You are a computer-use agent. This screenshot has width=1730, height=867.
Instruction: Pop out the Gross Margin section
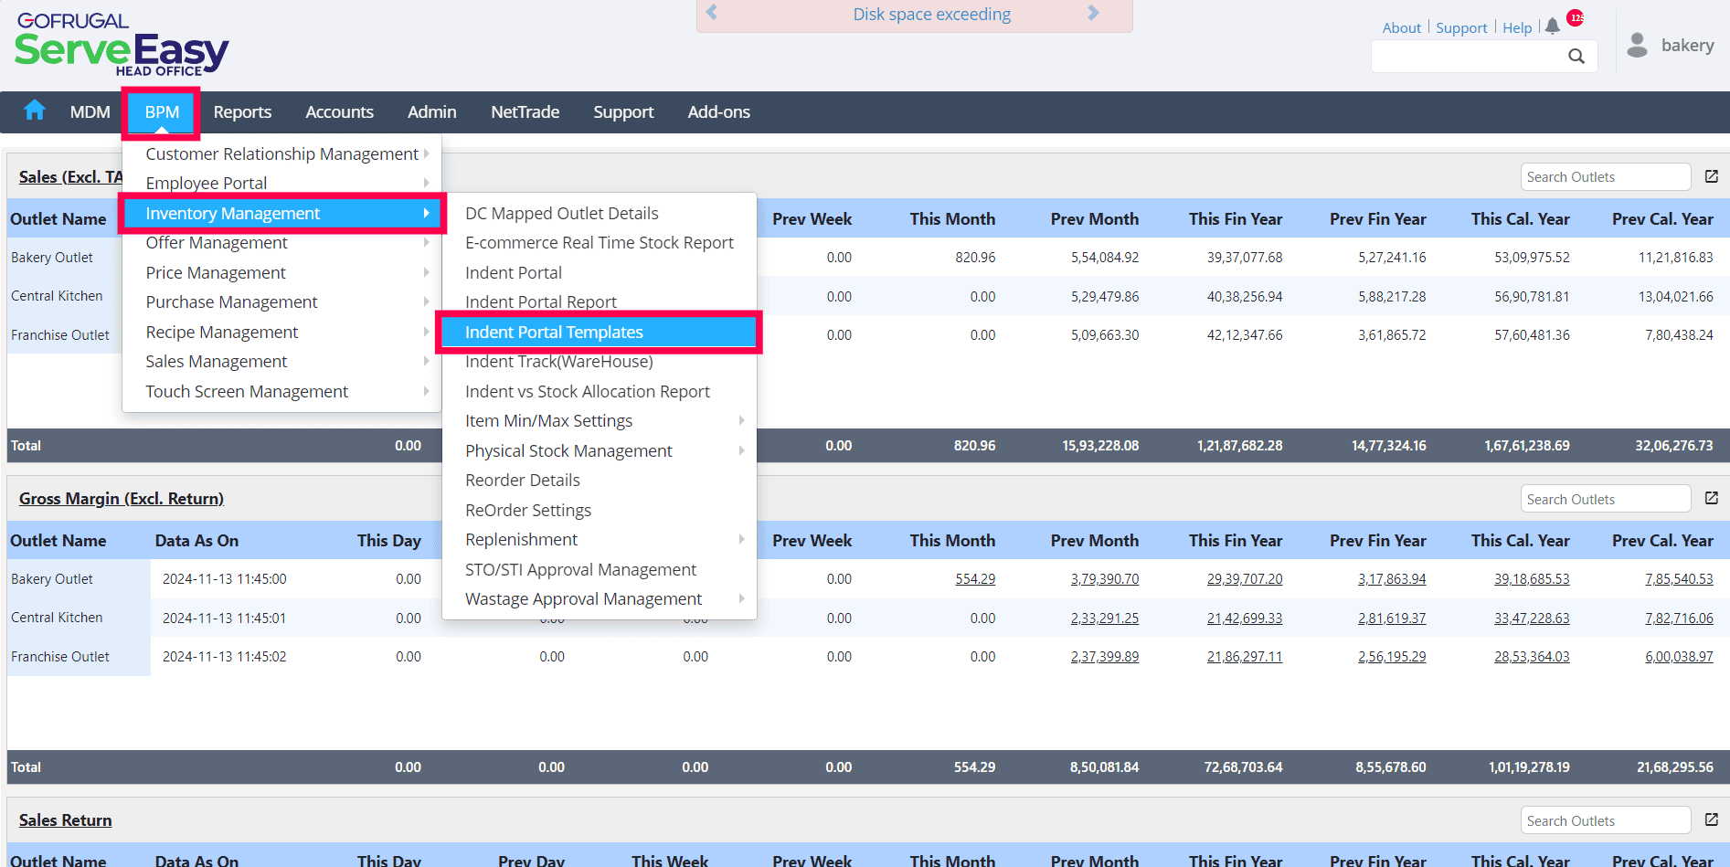(x=1712, y=498)
